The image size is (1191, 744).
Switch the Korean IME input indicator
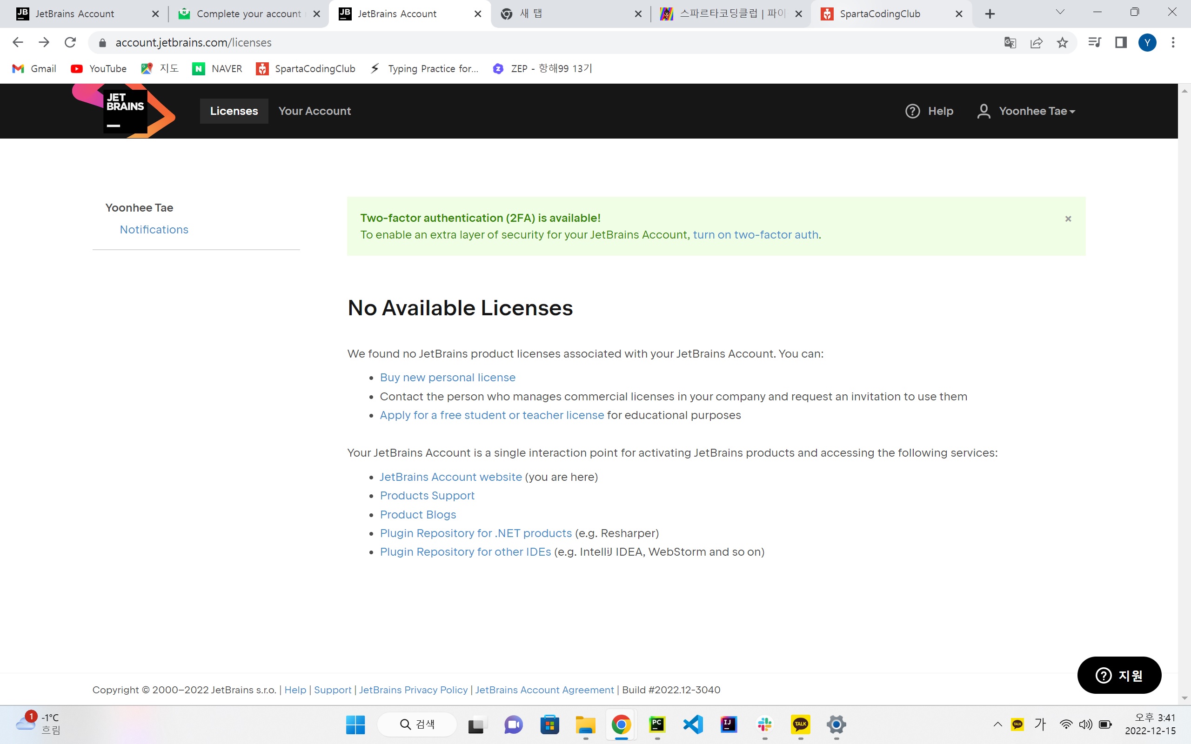pos(1040,724)
